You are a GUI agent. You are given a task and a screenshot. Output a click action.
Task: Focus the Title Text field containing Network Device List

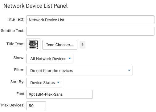pyautogui.click(x=90, y=20)
